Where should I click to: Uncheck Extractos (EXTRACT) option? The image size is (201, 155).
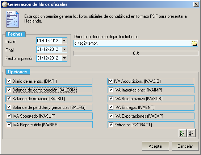click(x=111, y=125)
